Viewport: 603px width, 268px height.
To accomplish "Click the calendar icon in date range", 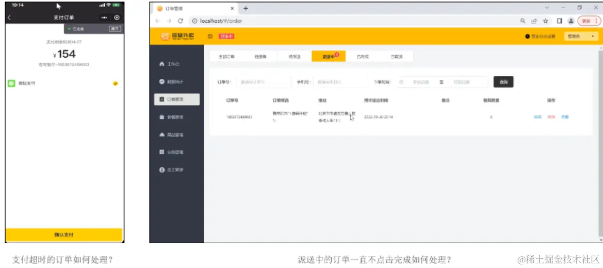I will click(401, 82).
